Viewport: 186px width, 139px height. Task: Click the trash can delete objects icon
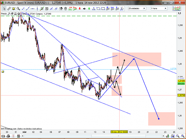(66, 9)
